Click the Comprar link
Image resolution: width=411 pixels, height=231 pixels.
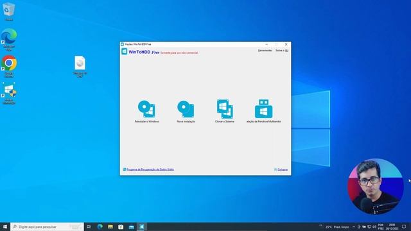tap(283, 169)
